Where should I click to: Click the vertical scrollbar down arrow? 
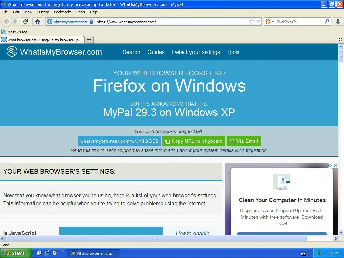point(341,232)
